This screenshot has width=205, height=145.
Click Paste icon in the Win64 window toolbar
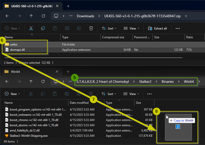coord(55,94)
